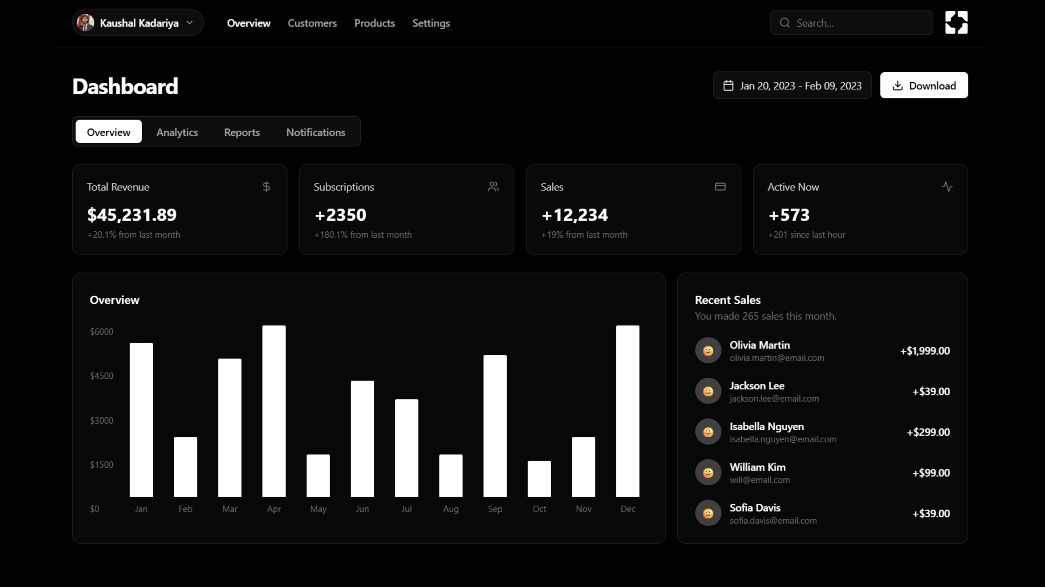Screen dimensions: 1045x587
Task: Click the activity pulse icon on Active Now card
Action: tap(947, 187)
